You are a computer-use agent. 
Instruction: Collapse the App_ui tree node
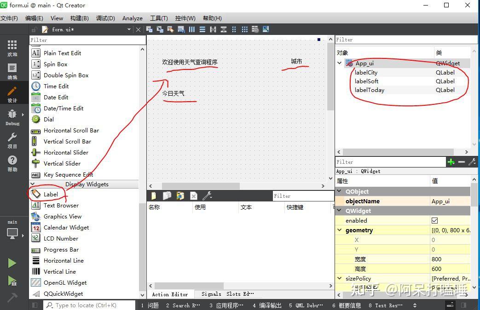pyautogui.click(x=340, y=63)
